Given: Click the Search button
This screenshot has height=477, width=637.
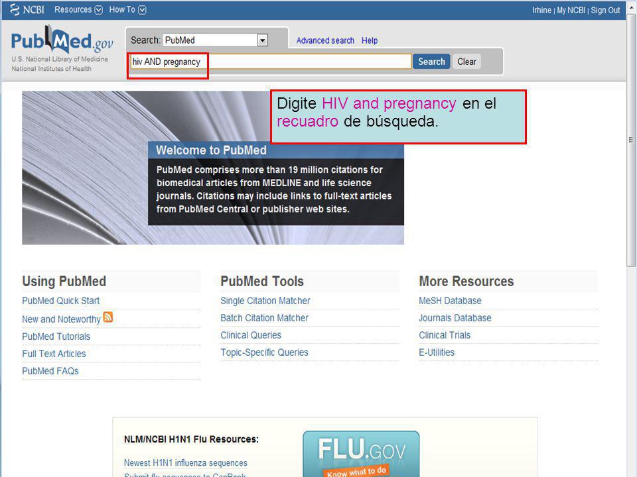Looking at the screenshot, I should click(431, 62).
